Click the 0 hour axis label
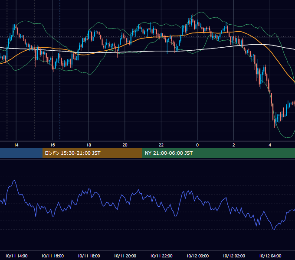 197,145
